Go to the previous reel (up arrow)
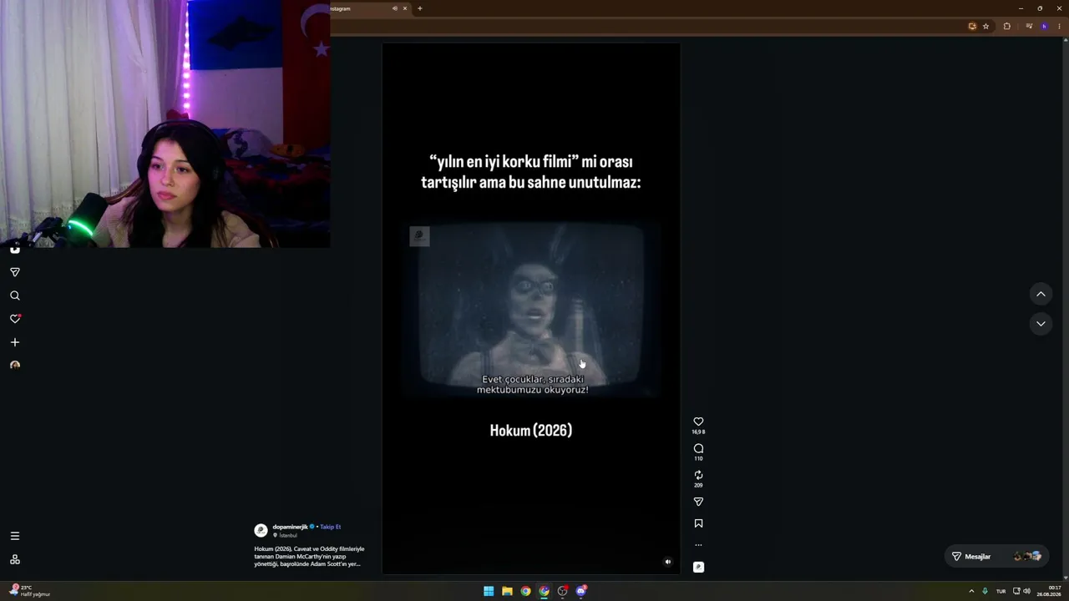 click(1041, 294)
